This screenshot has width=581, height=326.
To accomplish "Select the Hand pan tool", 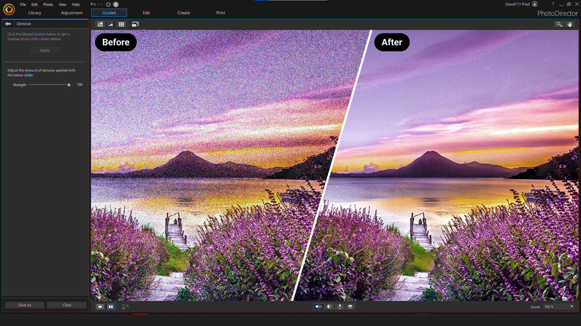I will tap(570, 24).
